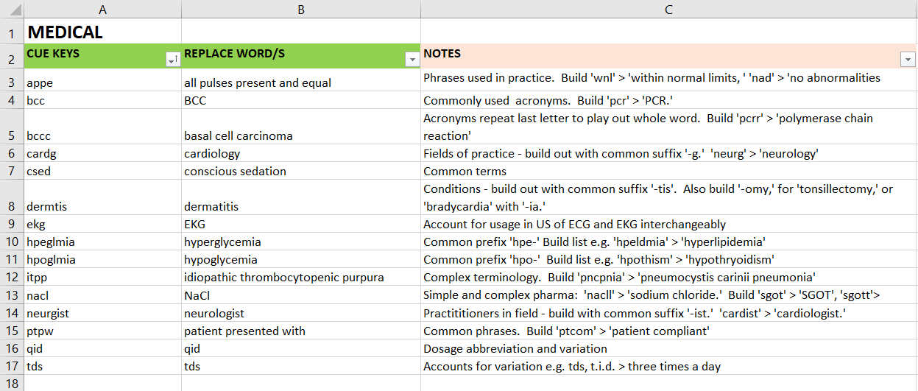This screenshot has height=391, width=918.
Task: Click the green CUE KEYS header cell
Action: point(102,56)
